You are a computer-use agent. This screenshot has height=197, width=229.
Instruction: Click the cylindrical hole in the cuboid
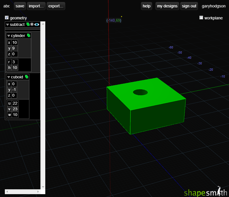(140, 92)
